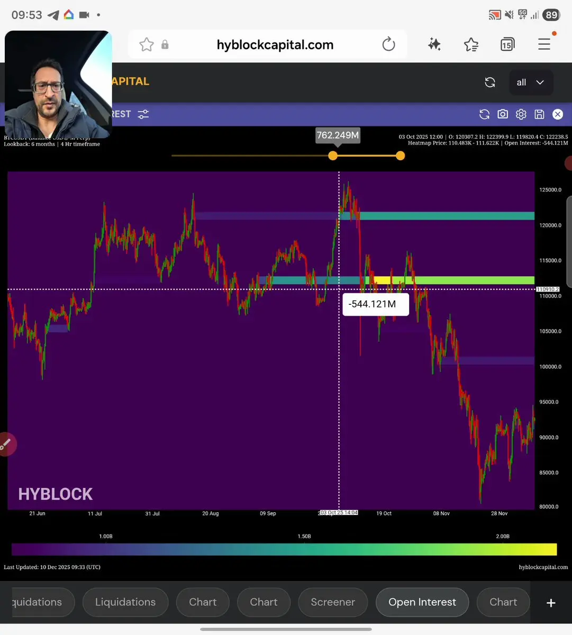Bookmark page with the star icon in address bar

(147, 45)
